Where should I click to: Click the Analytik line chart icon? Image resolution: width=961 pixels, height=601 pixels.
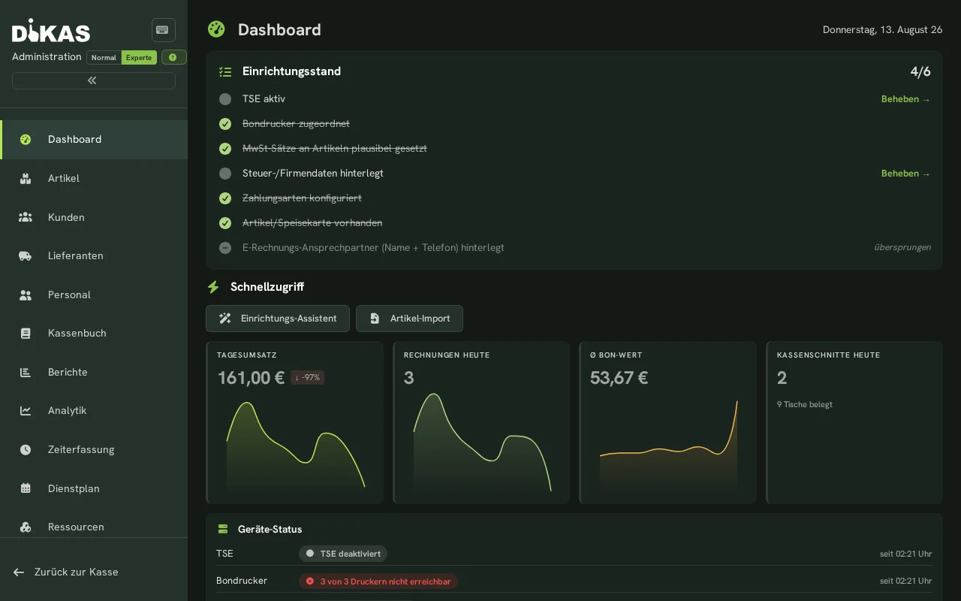[x=26, y=410]
